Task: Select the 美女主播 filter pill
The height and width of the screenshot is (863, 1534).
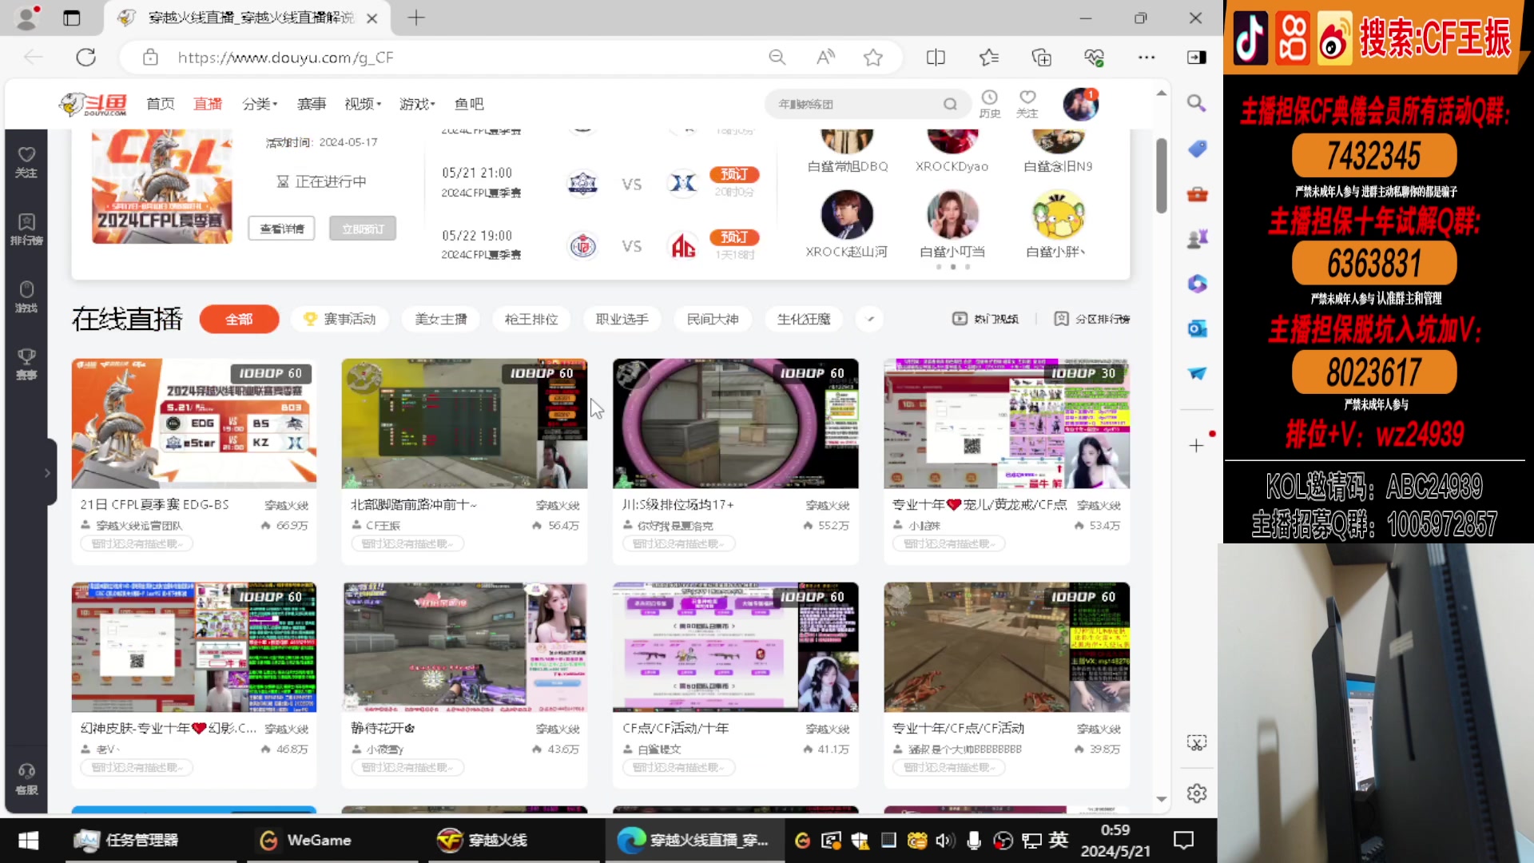Action: pos(440,319)
